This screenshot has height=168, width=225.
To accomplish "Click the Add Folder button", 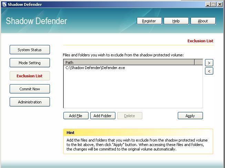I will point(103,116).
